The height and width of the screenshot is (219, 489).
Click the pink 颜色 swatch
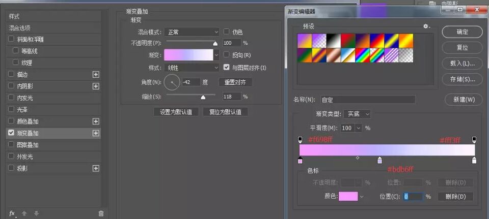click(x=348, y=197)
